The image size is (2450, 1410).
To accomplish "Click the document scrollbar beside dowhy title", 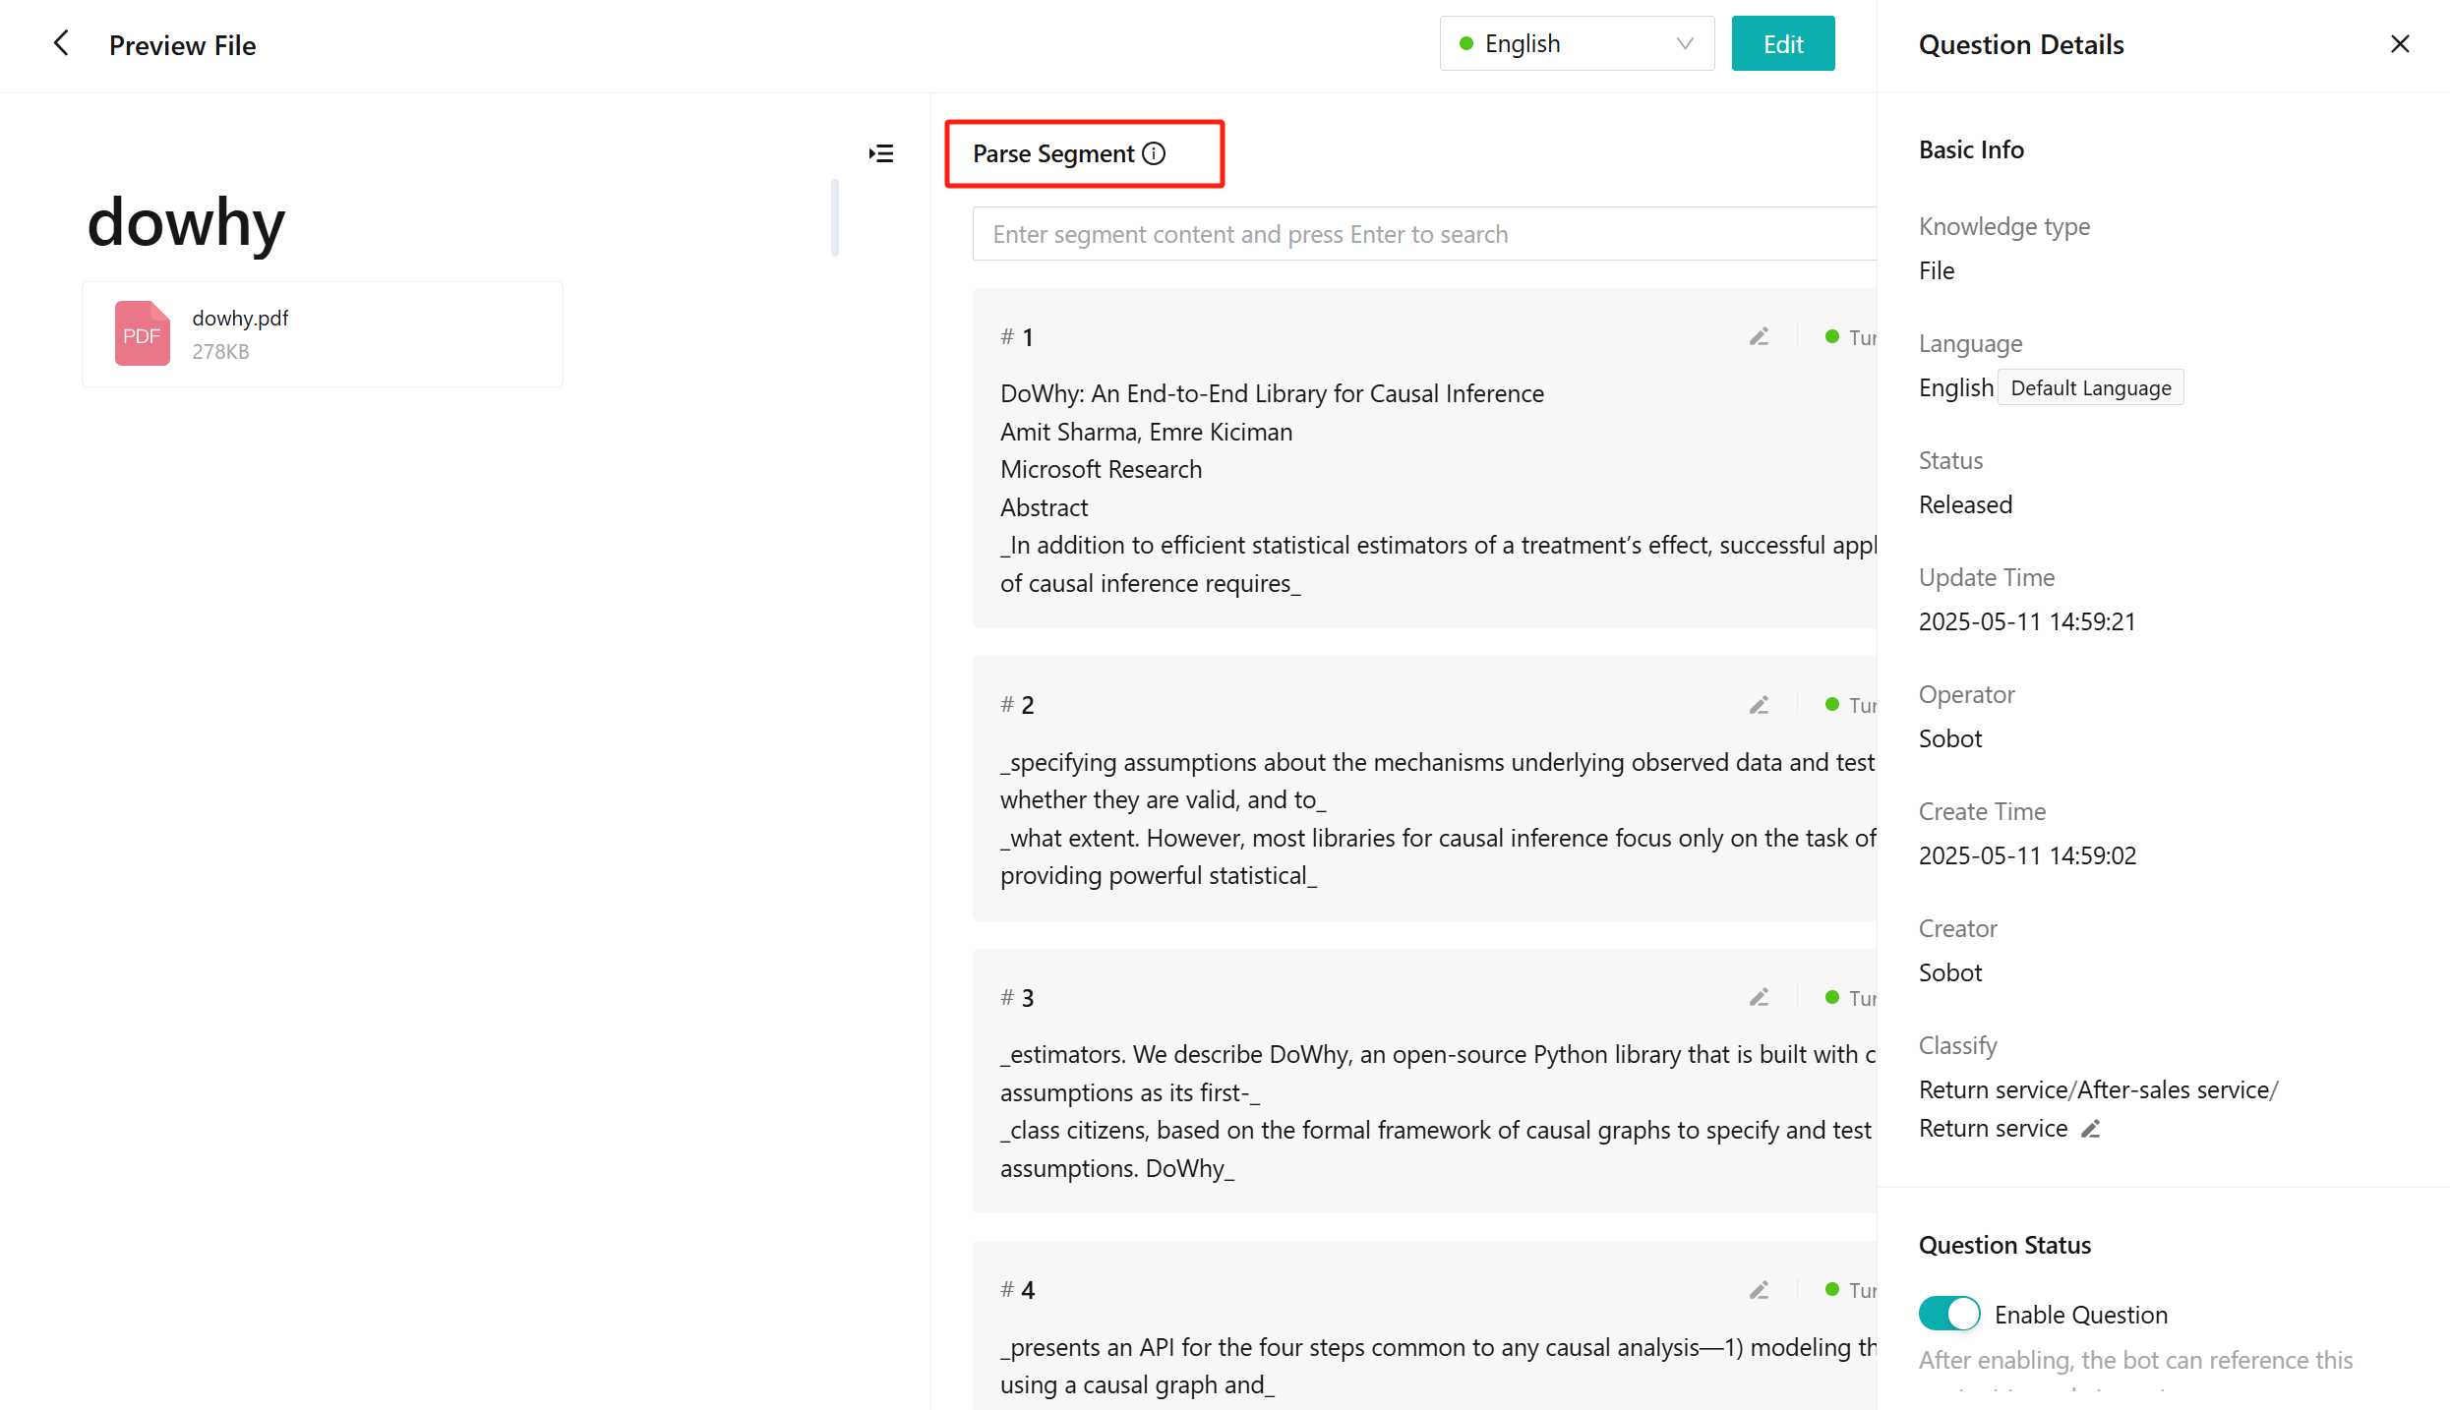I will click(x=835, y=217).
